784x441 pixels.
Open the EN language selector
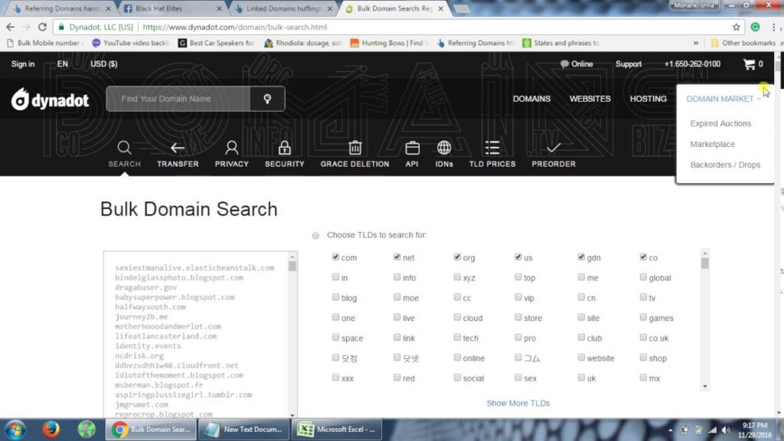63,64
